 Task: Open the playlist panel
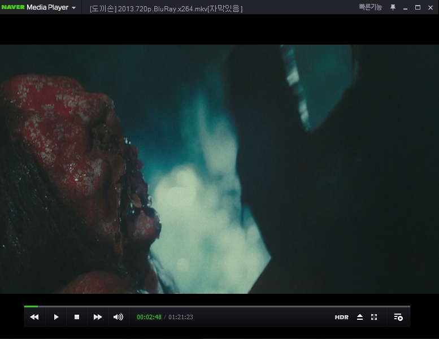click(398, 318)
